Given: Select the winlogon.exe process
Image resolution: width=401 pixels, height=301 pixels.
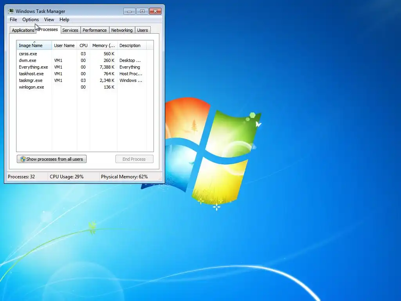Looking at the screenshot, I should [82, 87].
